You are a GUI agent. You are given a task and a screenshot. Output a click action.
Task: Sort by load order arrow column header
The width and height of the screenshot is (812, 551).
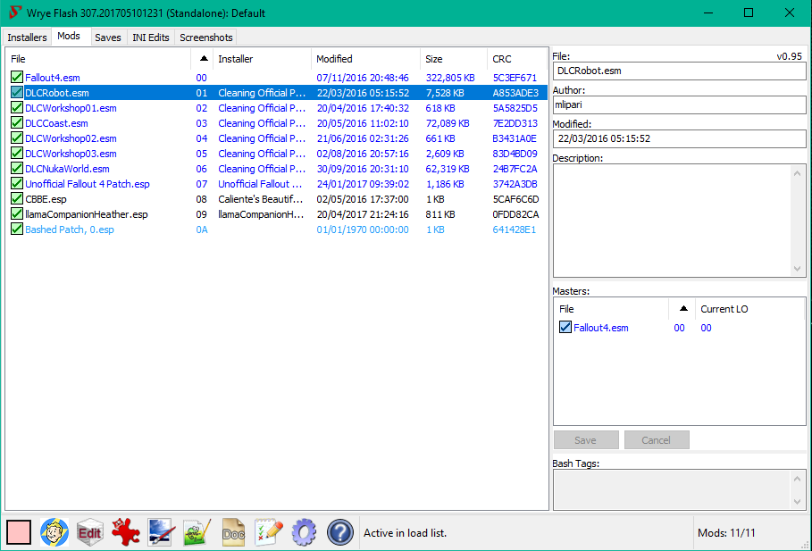coord(203,59)
